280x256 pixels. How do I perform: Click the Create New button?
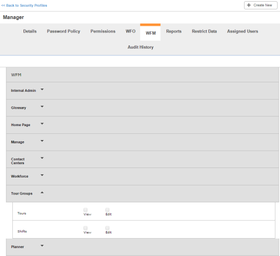260,5
